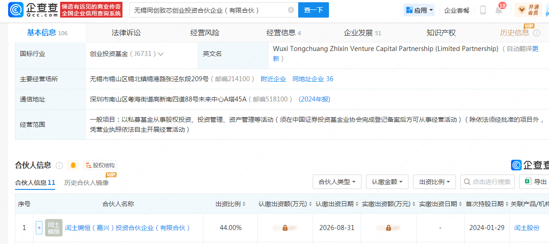
Task: Switch to the 法律诉讼 tab
Action: click(x=126, y=32)
